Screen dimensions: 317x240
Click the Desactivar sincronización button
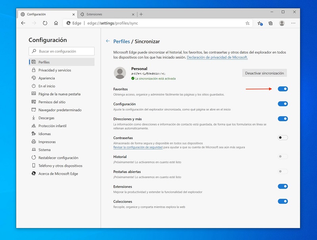264,73
